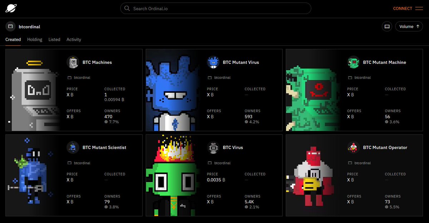
Task: Open the Volume sort dropdown
Action: [x=409, y=27]
